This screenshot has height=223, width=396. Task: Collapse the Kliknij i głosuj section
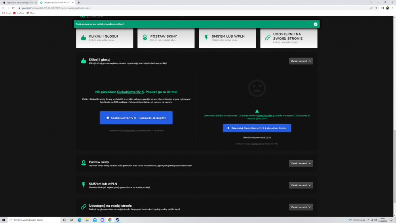click(x=301, y=61)
